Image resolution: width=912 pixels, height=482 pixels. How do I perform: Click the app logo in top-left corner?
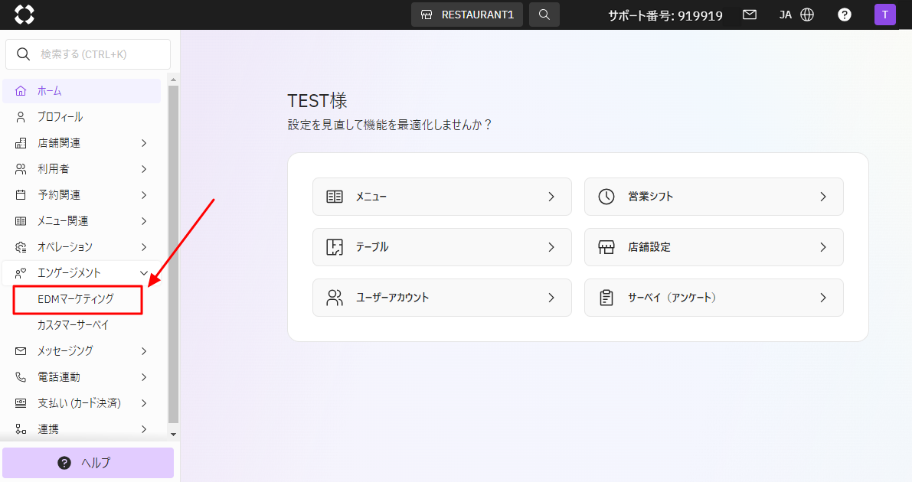click(25, 15)
